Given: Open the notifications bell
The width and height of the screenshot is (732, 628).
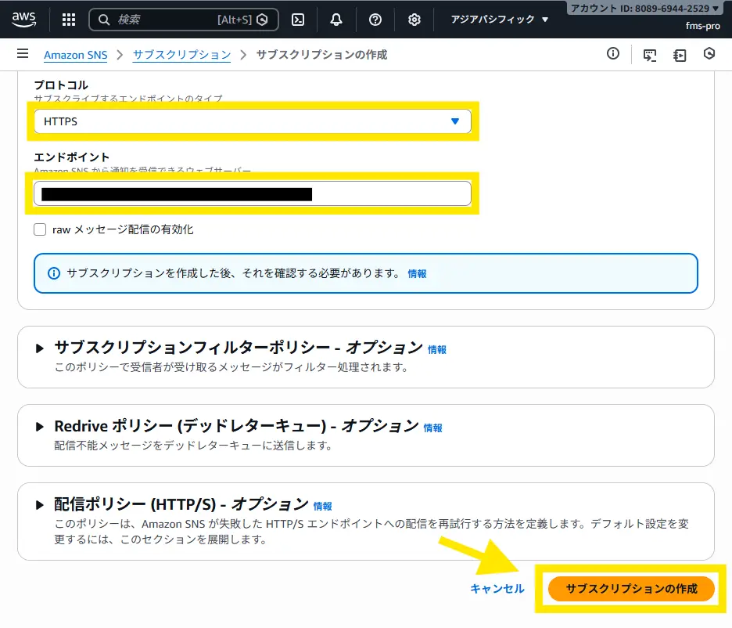Looking at the screenshot, I should click(x=336, y=20).
